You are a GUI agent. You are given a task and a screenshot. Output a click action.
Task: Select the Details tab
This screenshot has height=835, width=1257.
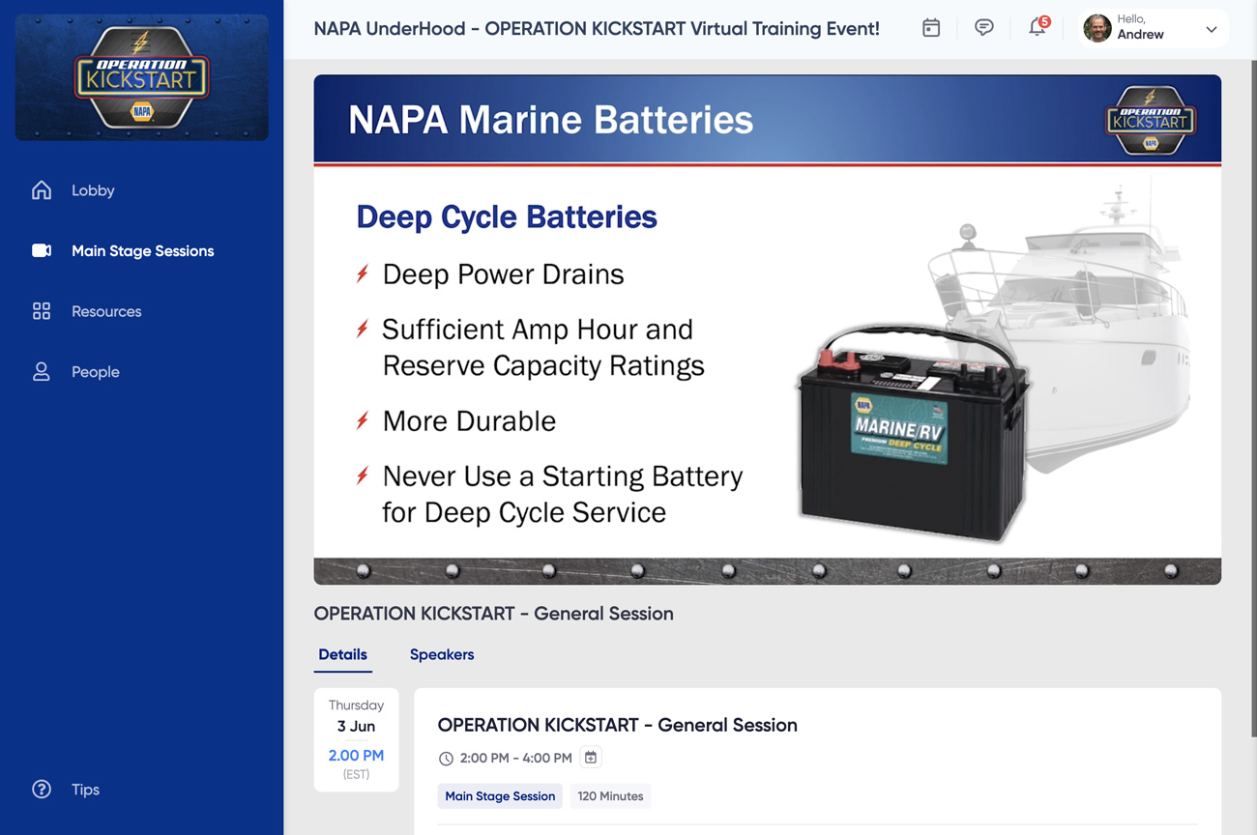point(342,654)
